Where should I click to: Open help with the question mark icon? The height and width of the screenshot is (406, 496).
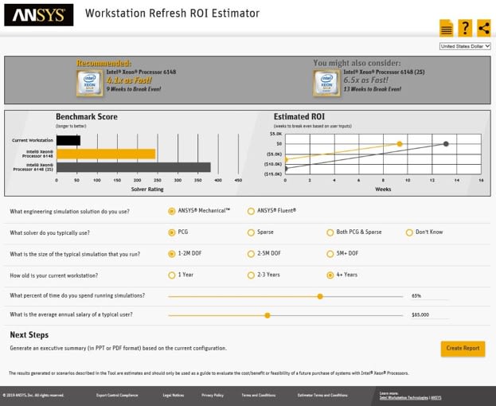[465, 29]
